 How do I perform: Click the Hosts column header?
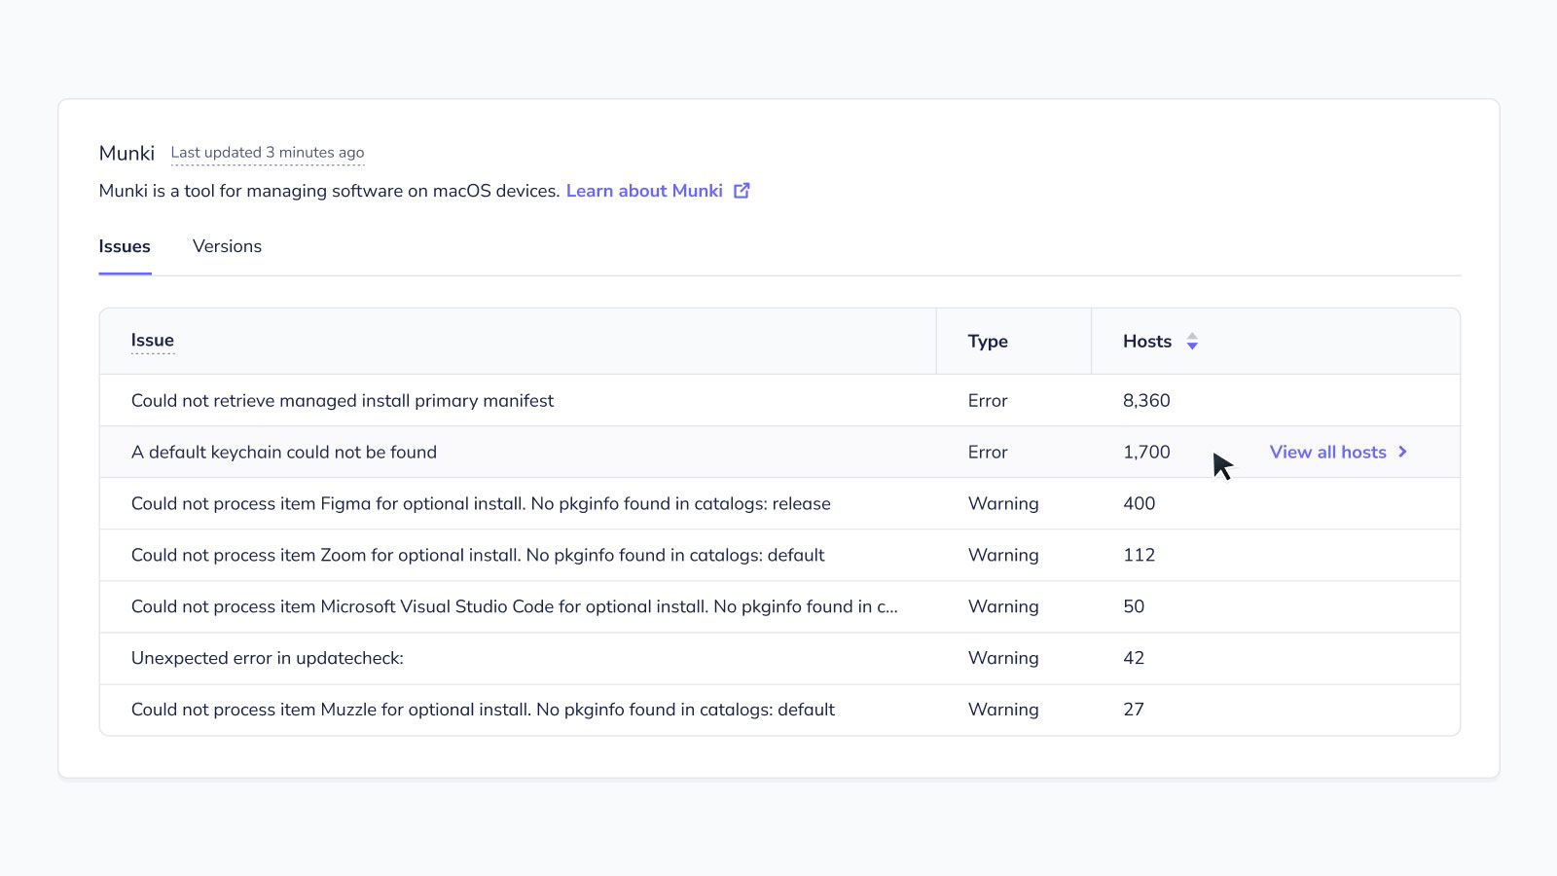click(1147, 342)
